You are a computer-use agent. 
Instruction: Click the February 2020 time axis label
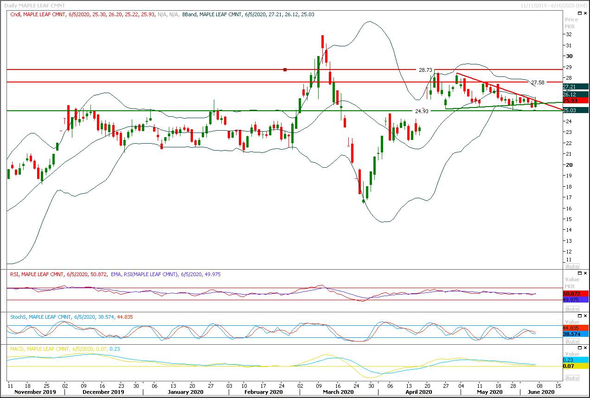[263, 392]
